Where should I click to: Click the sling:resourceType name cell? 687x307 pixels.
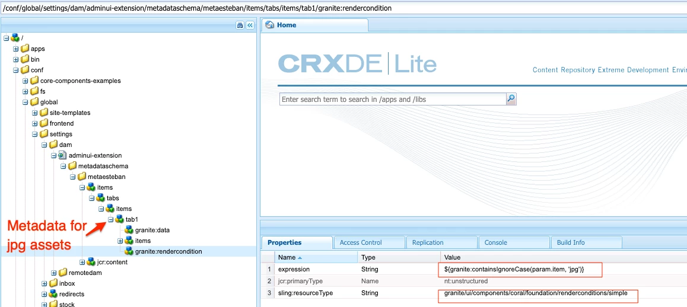tap(316, 293)
